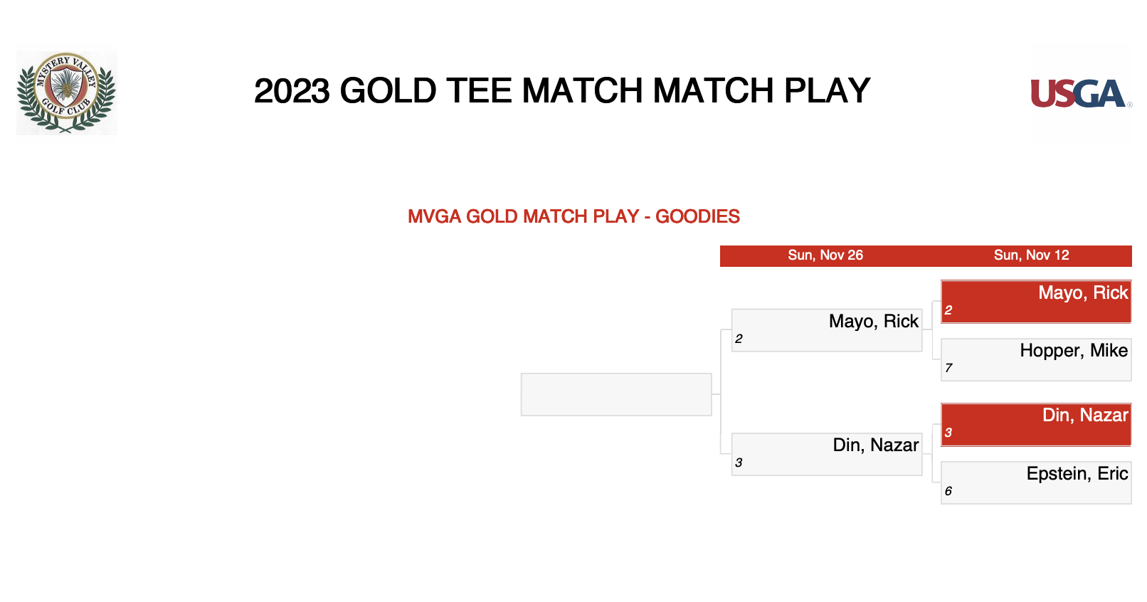The image size is (1147, 602).
Task: Click seed number 2 in the red Mayo box
Action: click(x=948, y=310)
